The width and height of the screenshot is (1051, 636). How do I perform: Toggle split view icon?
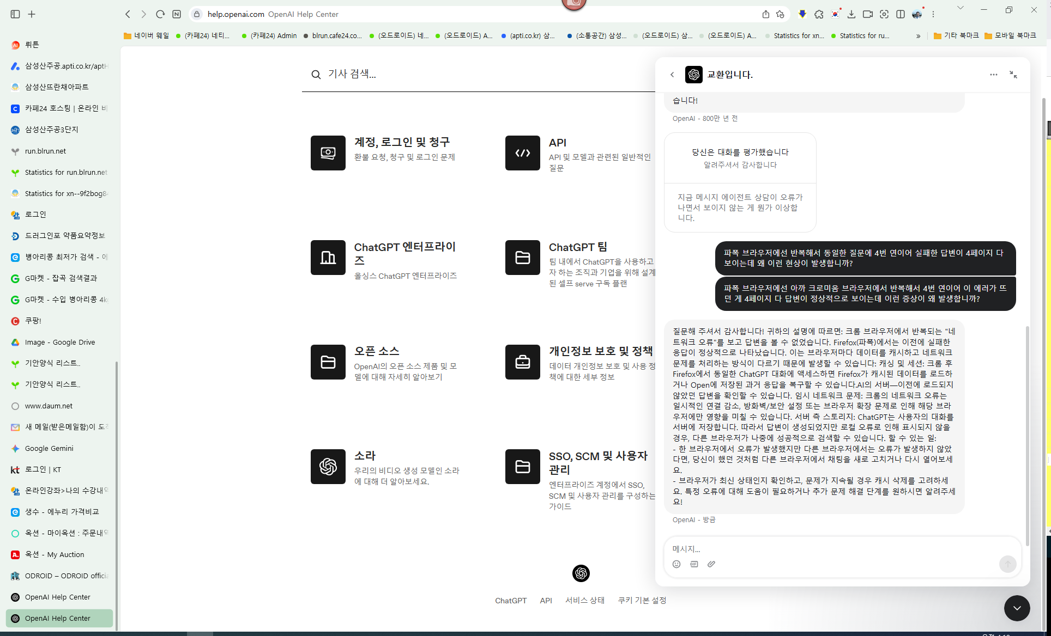click(x=901, y=14)
